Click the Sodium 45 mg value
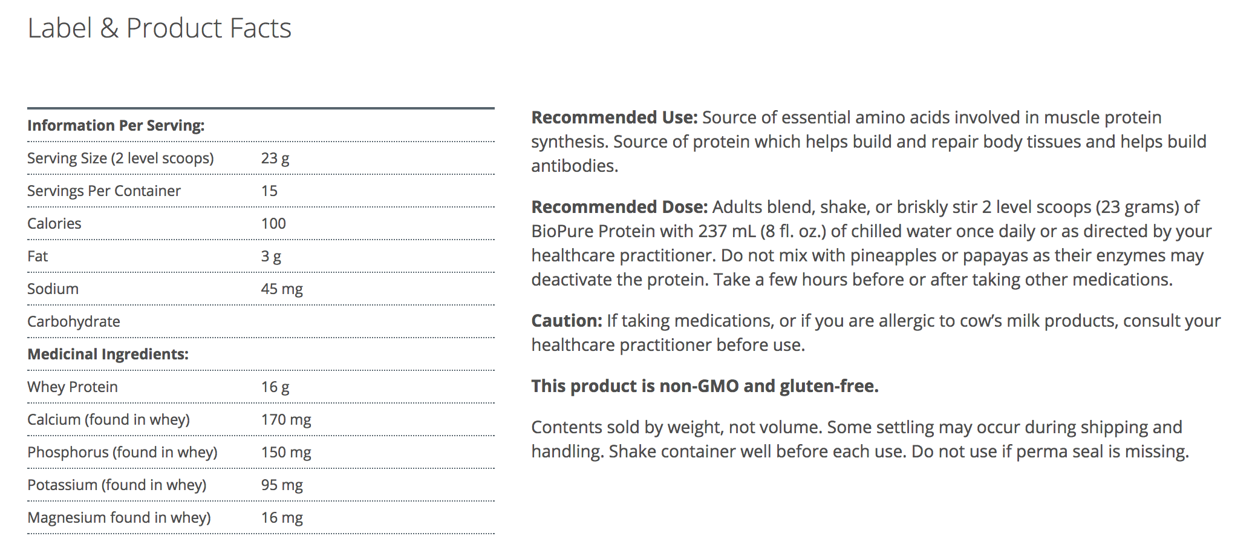 pyautogui.click(x=282, y=289)
